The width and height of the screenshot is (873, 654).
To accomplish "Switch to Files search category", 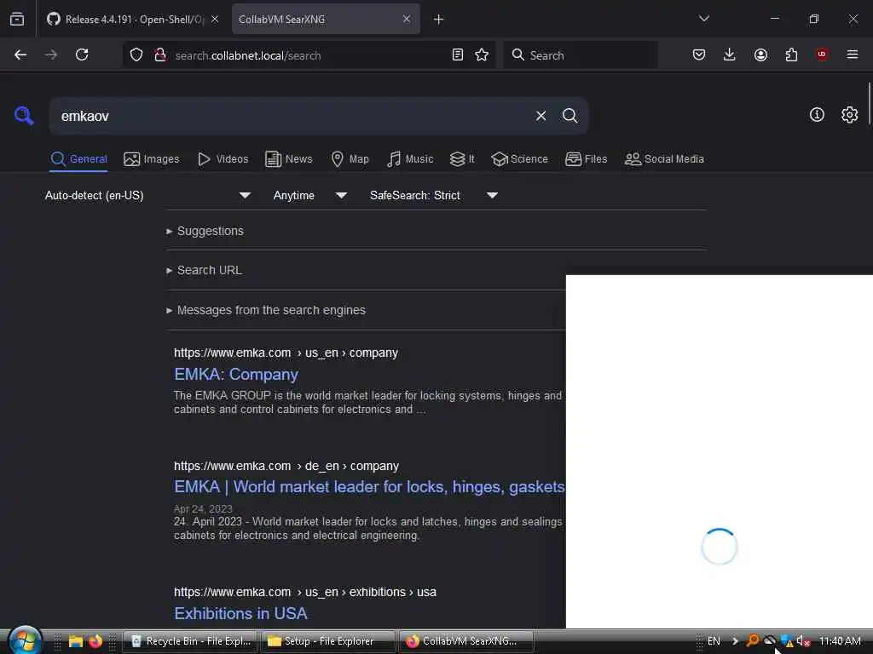I will 586,159.
